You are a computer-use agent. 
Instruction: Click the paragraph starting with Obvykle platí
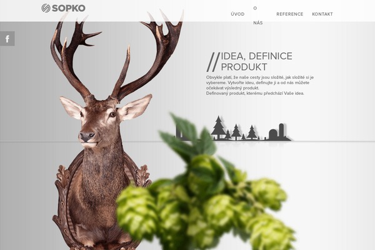260,85
